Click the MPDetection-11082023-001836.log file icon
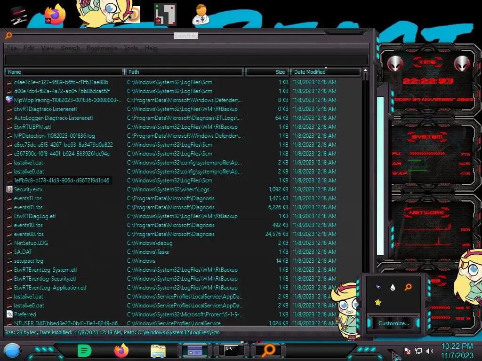 coord(9,135)
